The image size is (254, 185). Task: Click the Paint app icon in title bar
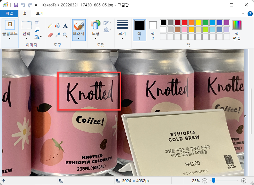pyautogui.click(x=5, y=5)
